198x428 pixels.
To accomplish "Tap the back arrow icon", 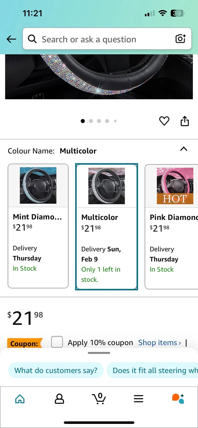I will pyautogui.click(x=11, y=39).
